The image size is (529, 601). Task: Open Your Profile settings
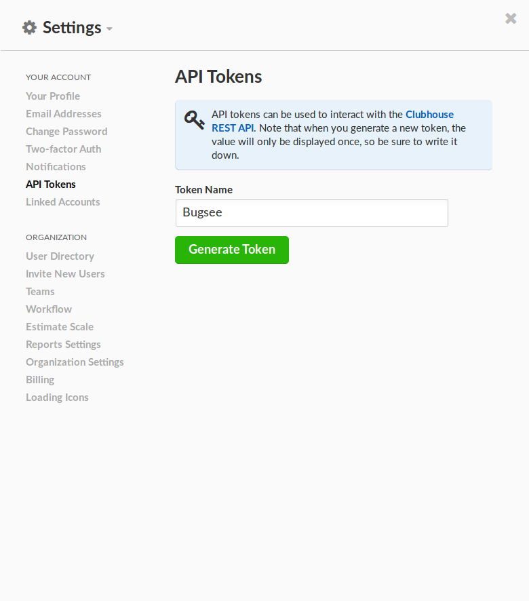(x=52, y=96)
